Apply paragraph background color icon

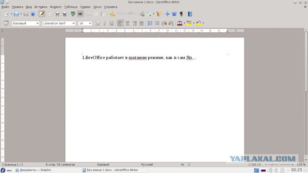(199, 23)
